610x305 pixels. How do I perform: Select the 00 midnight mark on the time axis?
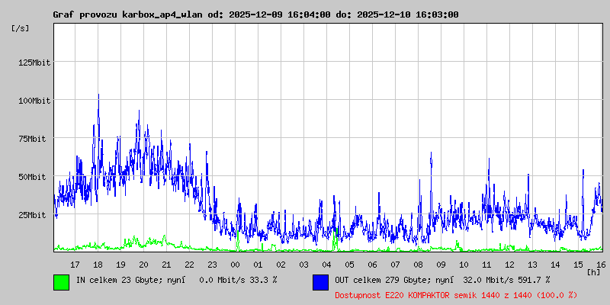point(235,264)
